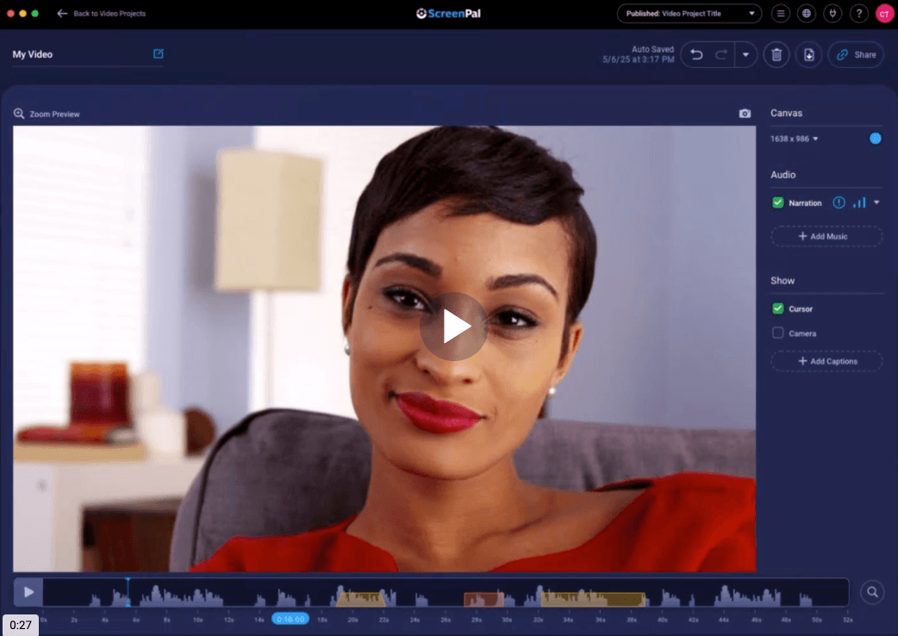
Task: Click the trash delete icon
Action: (776, 55)
